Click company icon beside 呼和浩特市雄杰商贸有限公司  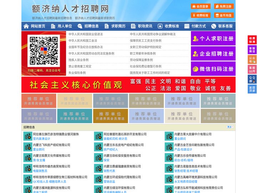[28, 168]
